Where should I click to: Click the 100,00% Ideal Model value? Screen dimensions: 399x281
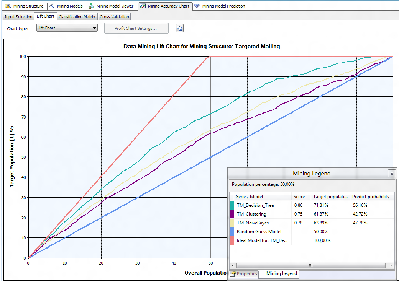(322, 240)
